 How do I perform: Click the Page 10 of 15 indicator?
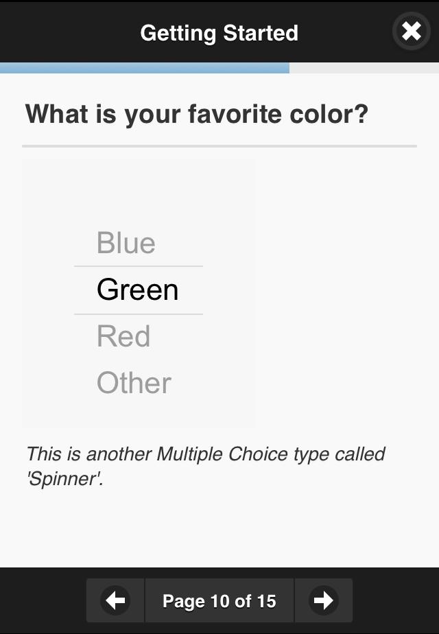(219, 601)
